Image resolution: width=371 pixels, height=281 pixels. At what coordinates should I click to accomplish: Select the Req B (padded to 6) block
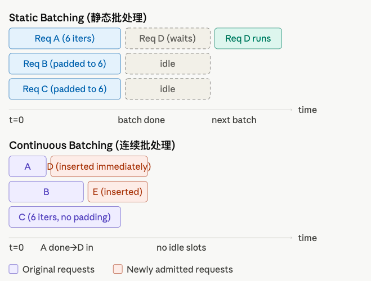click(65, 64)
